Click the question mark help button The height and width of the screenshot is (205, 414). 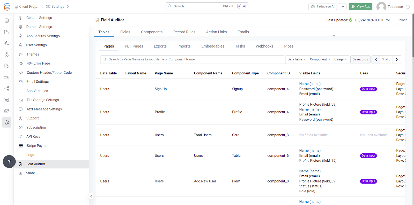point(9,162)
